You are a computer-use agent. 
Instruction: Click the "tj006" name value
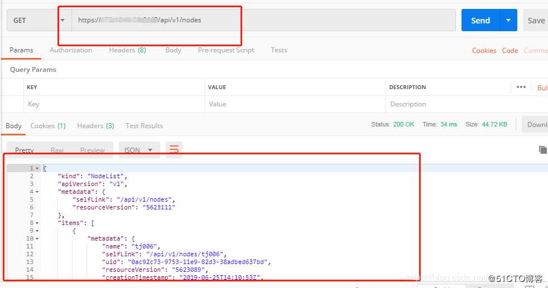tap(144, 247)
